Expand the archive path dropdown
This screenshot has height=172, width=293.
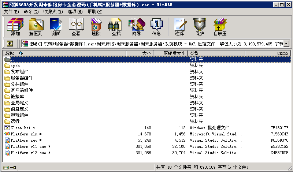(286, 44)
